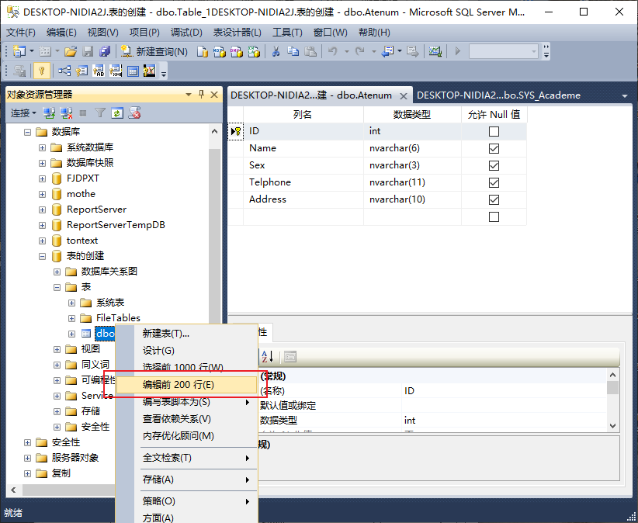Click the XMLA query icon
The width and height of the screenshot is (638, 523).
tap(254, 51)
